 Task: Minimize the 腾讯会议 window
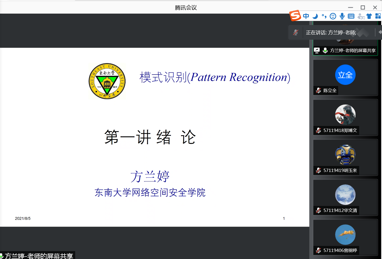350,8
